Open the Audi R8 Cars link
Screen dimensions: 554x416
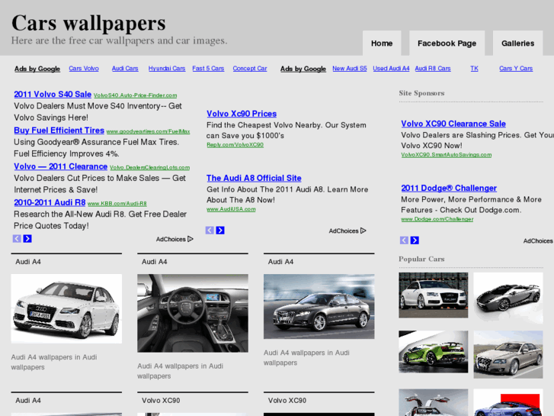(433, 69)
